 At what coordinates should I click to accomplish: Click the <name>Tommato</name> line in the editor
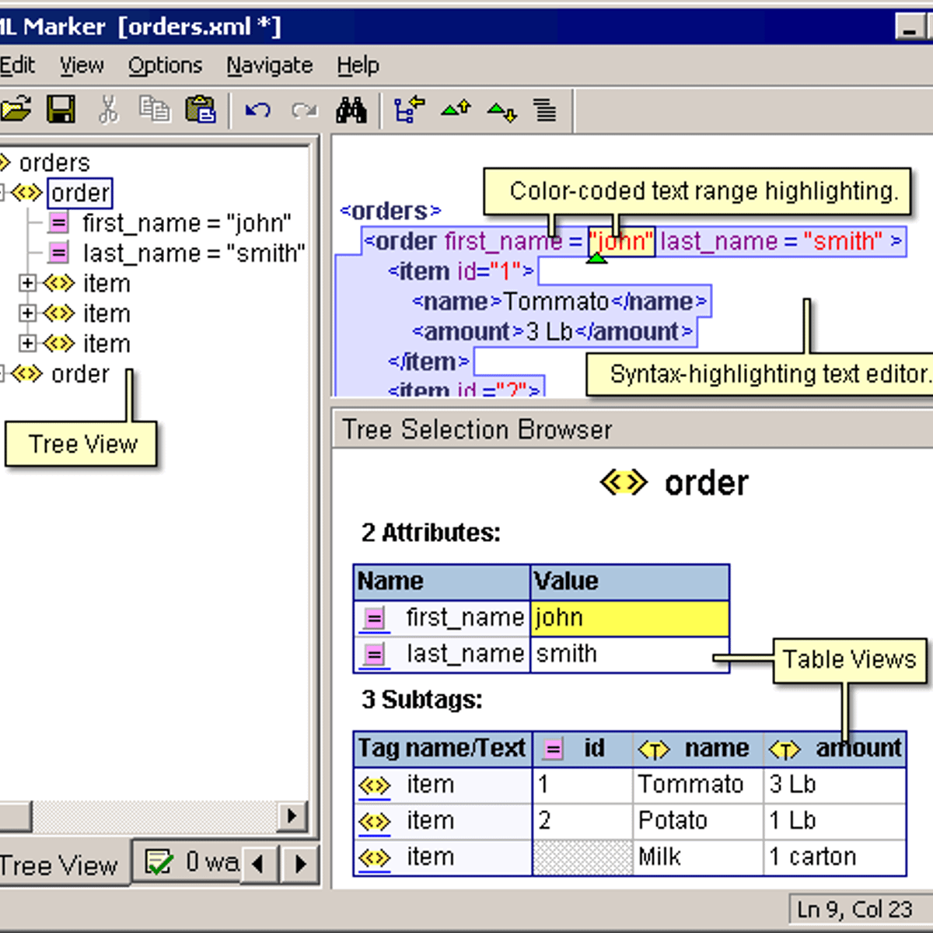pyautogui.click(x=559, y=302)
